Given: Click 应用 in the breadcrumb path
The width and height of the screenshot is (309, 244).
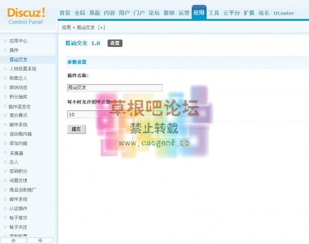Looking at the screenshot, I should coord(66,27).
